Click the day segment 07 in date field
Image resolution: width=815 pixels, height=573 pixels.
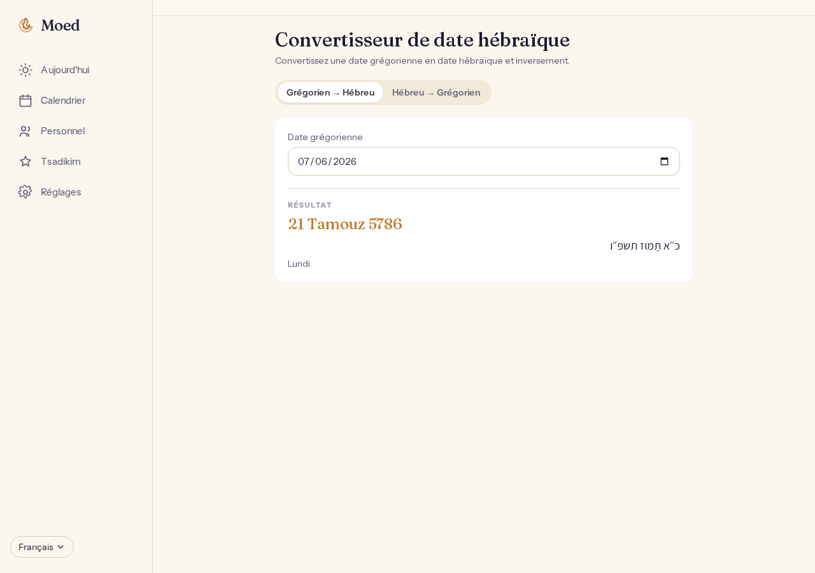point(304,162)
